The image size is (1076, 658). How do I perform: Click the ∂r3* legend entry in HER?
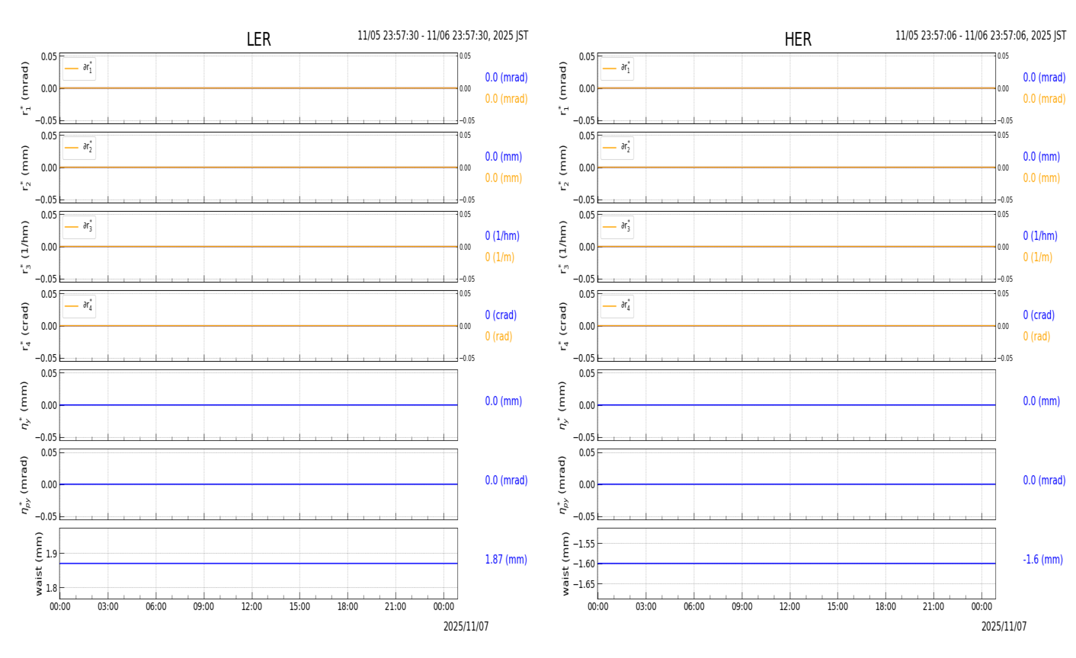[x=617, y=227]
